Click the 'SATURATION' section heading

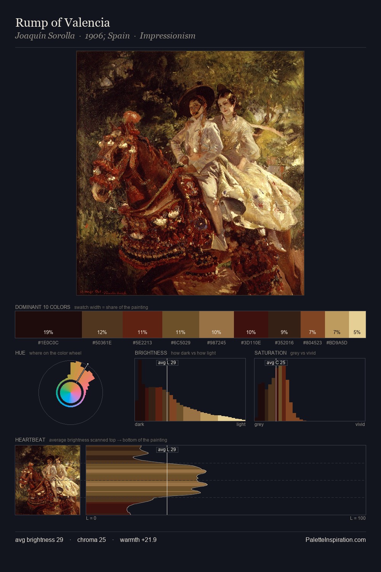[x=271, y=353]
